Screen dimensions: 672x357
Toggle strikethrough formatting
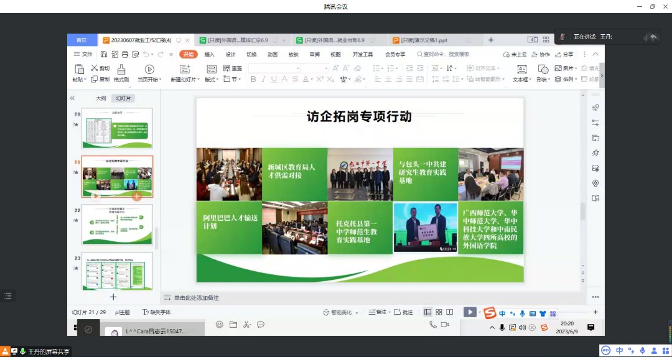(x=295, y=79)
